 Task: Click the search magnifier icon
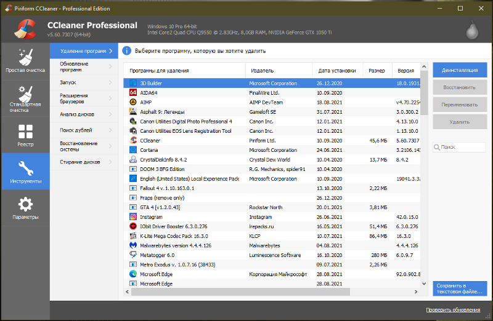pyautogui.click(x=437, y=147)
